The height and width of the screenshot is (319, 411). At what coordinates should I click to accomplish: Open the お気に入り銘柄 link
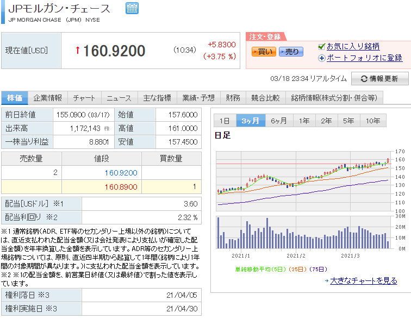353,46
